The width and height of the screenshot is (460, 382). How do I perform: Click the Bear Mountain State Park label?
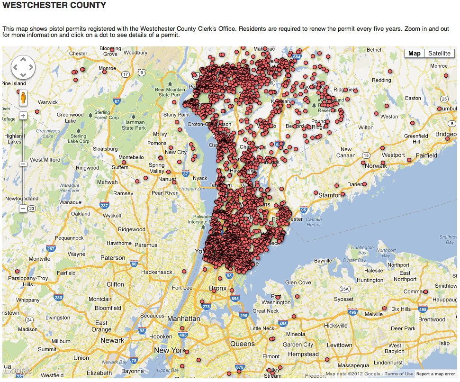coord(170,92)
